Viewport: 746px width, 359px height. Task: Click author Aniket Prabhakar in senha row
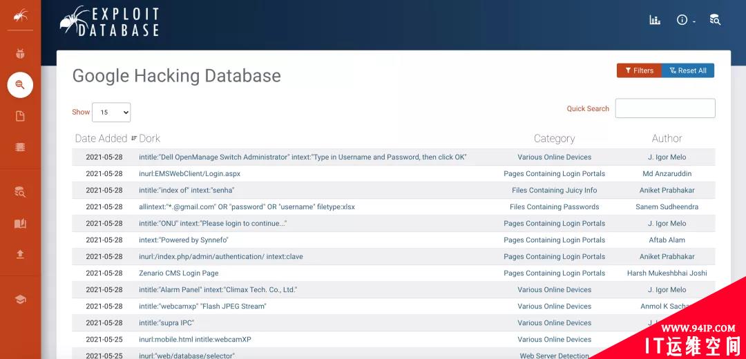tap(667, 190)
